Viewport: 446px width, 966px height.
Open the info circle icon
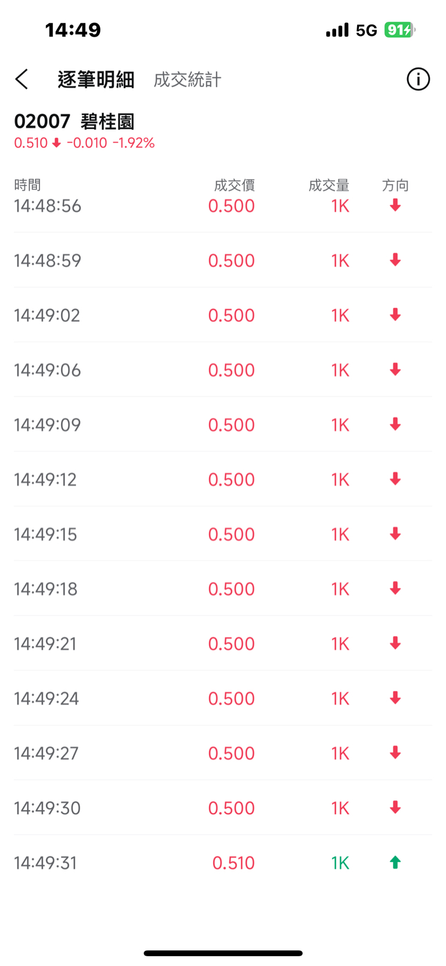point(418,79)
